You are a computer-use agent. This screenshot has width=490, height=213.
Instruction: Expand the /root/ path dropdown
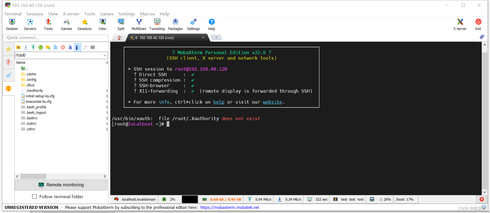105,55
